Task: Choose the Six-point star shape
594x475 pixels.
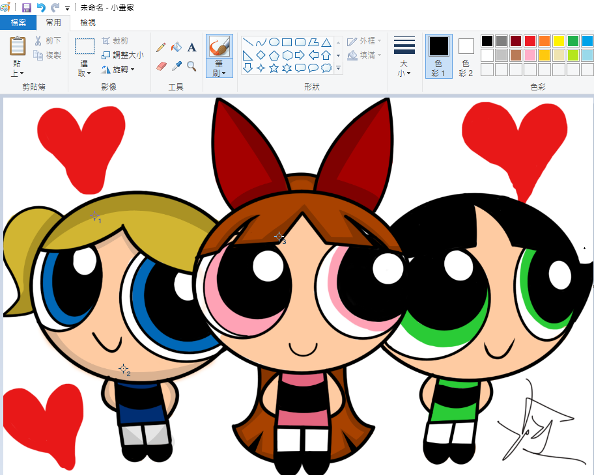Action: pos(287,68)
